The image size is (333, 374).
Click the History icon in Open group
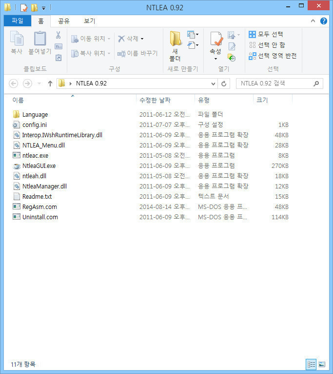[x=232, y=58]
